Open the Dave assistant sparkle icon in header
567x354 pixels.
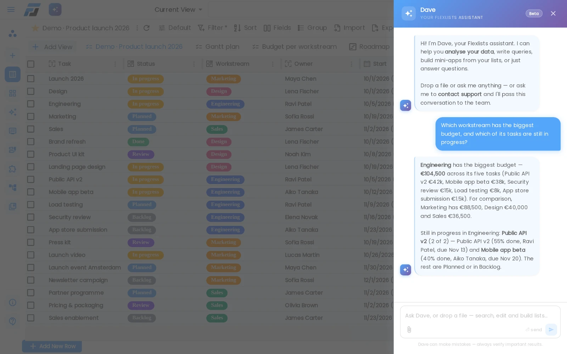point(55,10)
